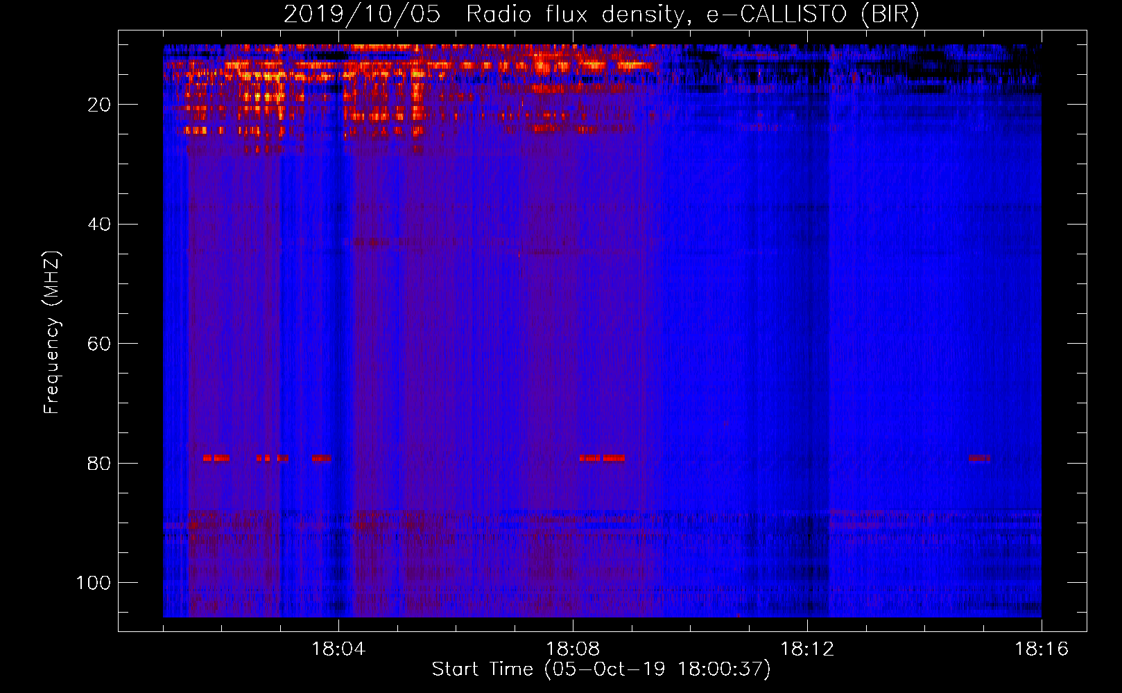Select the 20 tick label on frequency axis

pos(99,105)
